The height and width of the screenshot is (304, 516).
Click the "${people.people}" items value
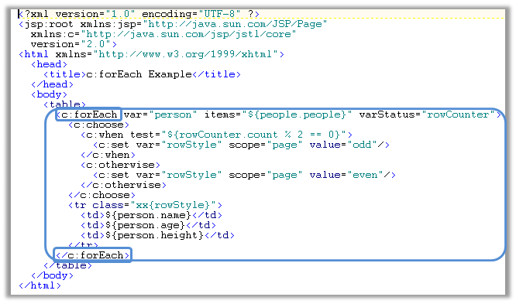coord(297,114)
